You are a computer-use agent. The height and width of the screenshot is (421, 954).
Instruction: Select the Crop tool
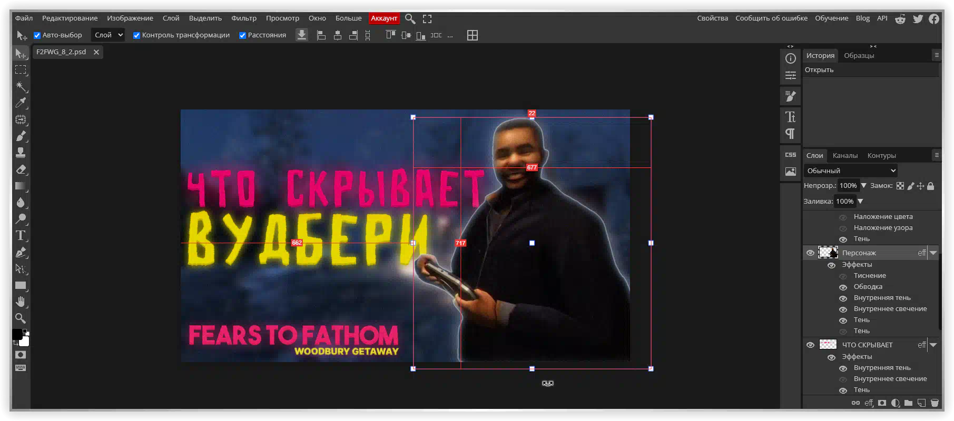[x=21, y=119]
